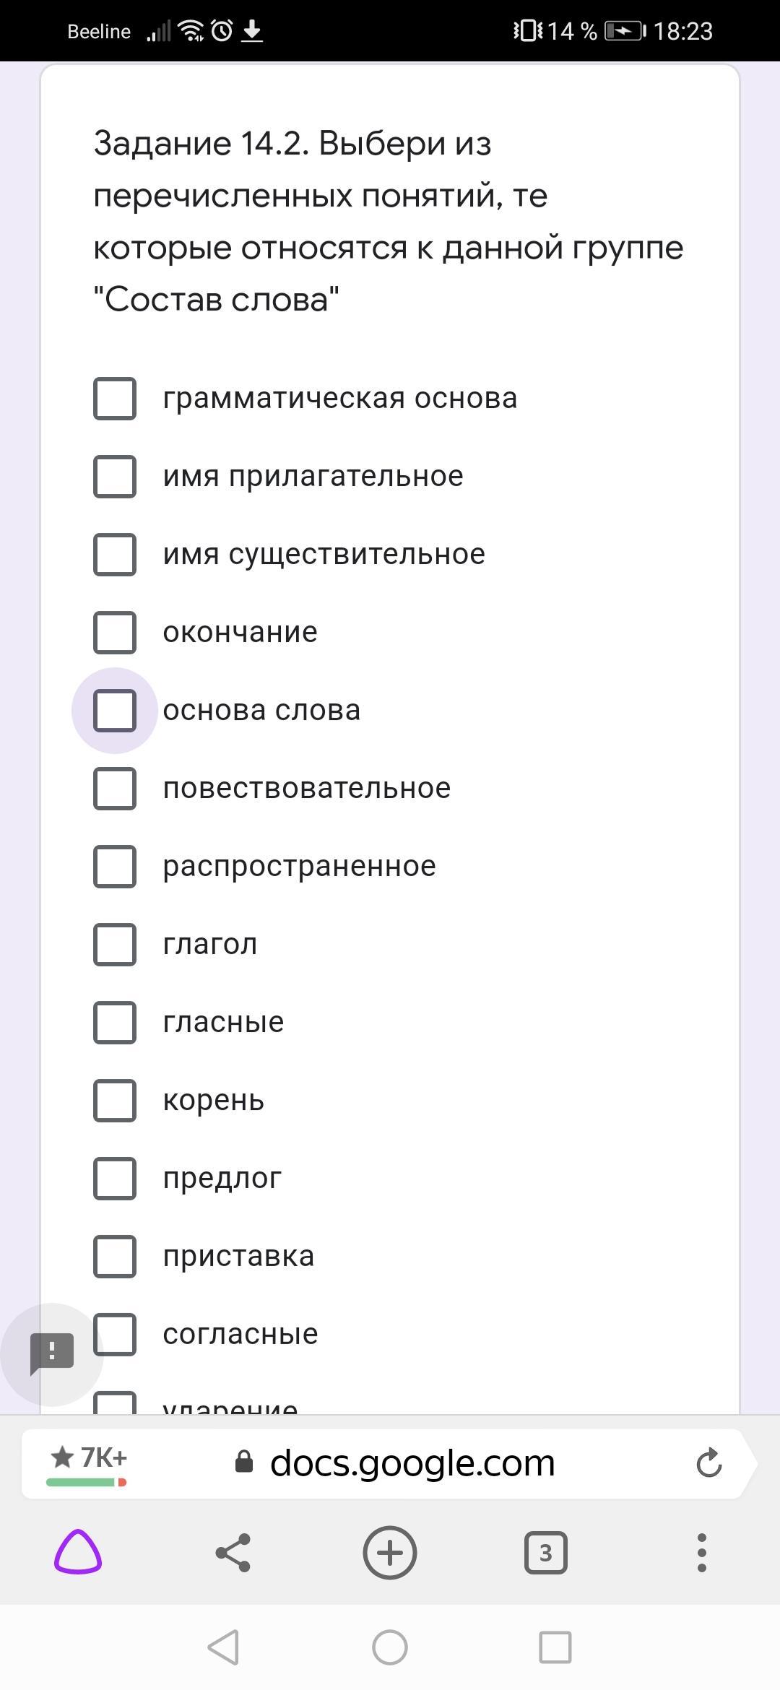The width and height of the screenshot is (780, 1690).
Task: Check the "основа слова" checkbox
Action: 115,711
